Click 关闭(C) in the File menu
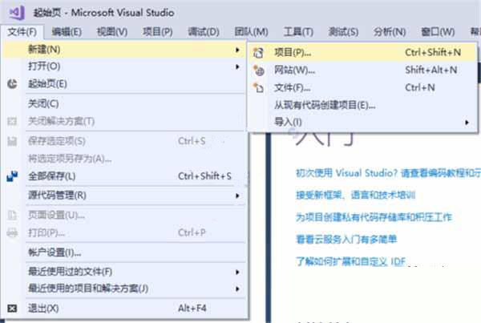Viewport: 481px width, 323px height. coord(43,103)
